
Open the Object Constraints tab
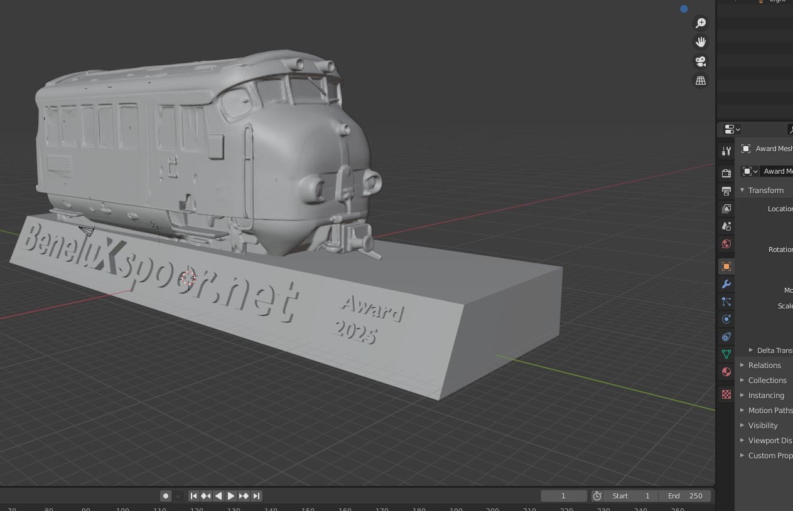click(x=726, y=337)
